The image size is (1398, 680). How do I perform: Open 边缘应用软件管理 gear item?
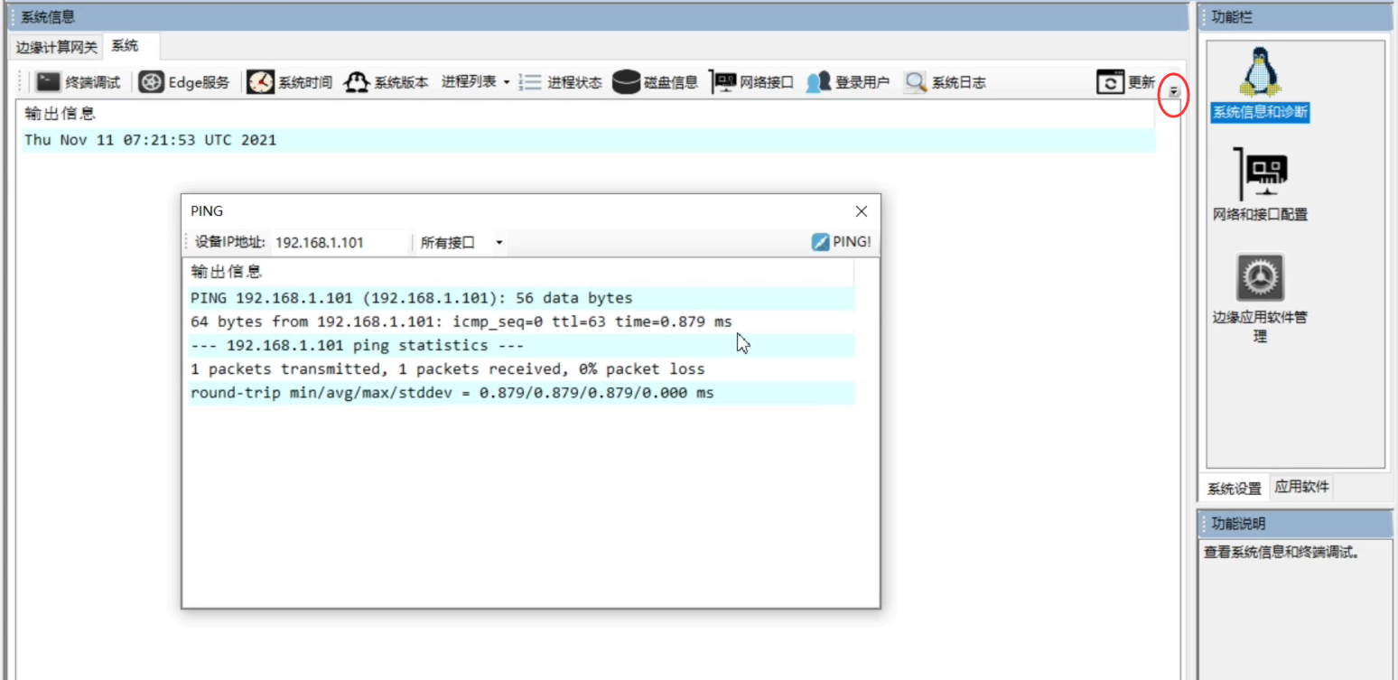coord(1260,298)
